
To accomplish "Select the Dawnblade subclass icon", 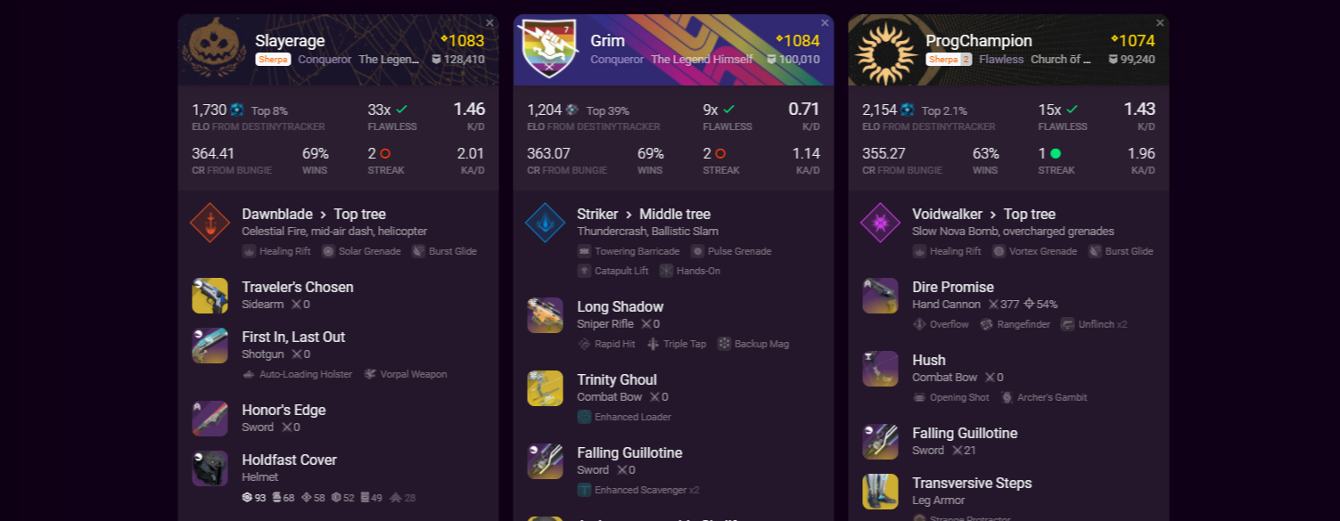I will [x=210, y=223].
